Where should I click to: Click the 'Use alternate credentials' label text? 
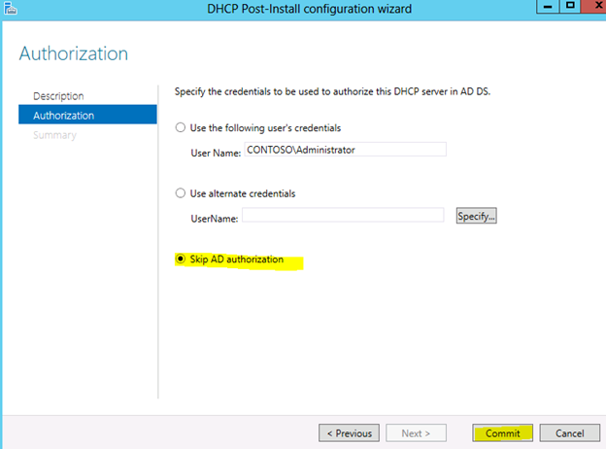tap(243, 193)
